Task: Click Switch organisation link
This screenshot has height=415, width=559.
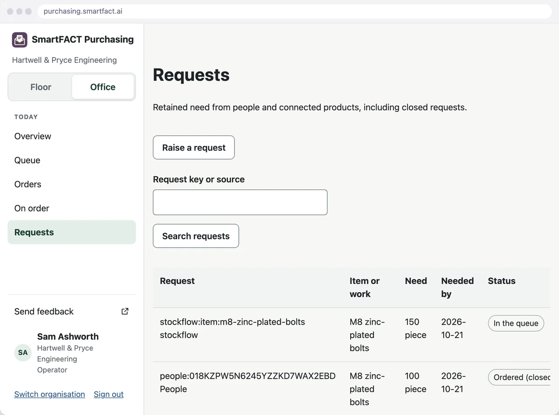Action: click(x=50, y=394)
